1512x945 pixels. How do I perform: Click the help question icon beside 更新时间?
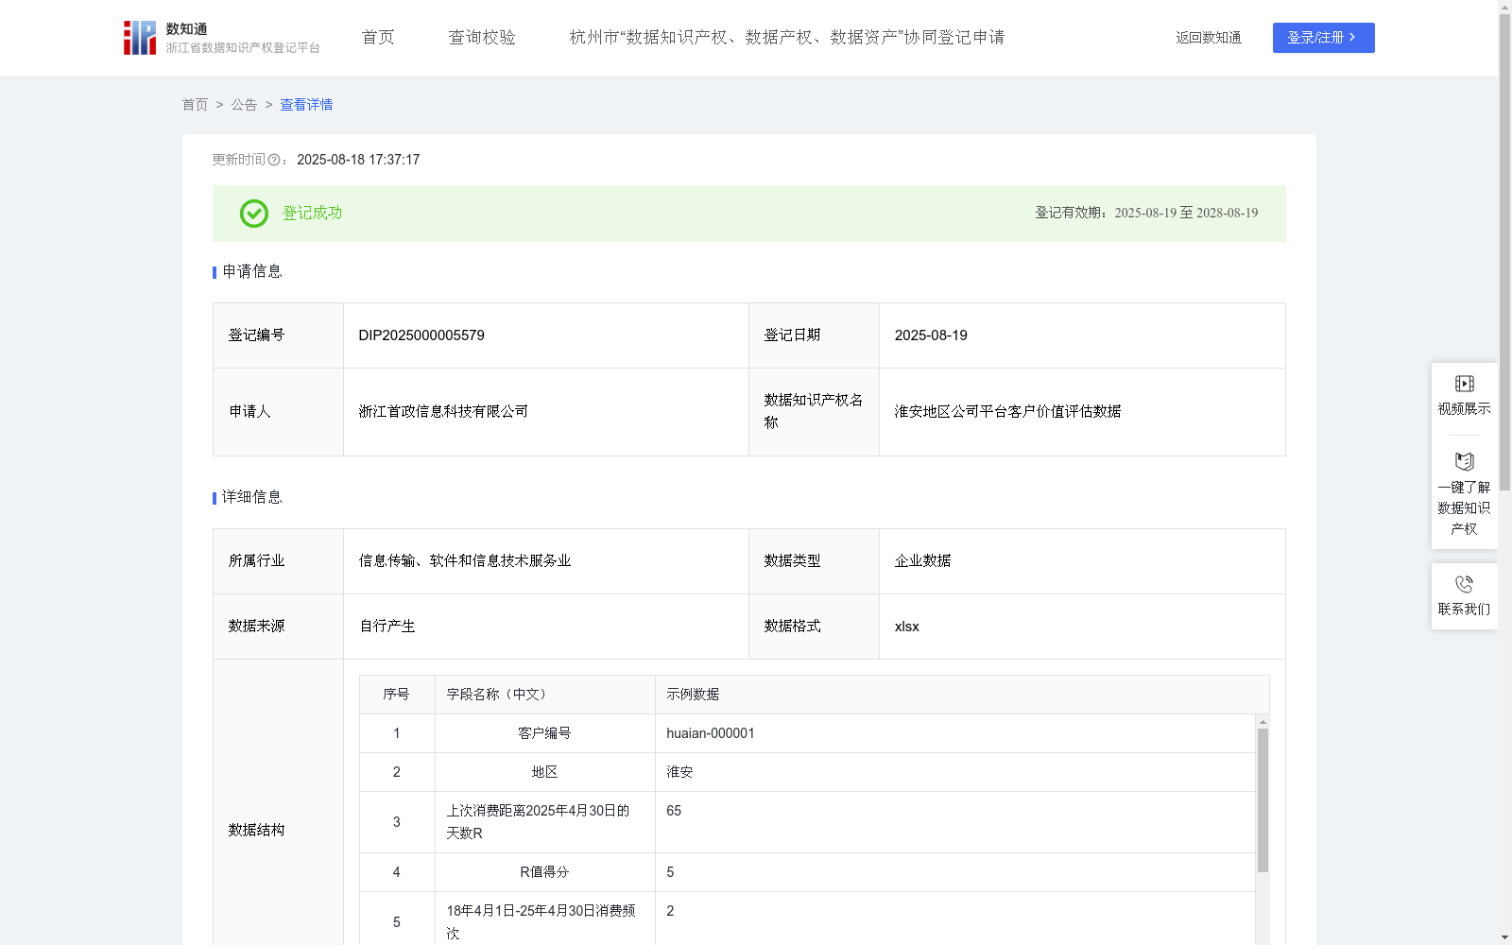pos(274,161)
